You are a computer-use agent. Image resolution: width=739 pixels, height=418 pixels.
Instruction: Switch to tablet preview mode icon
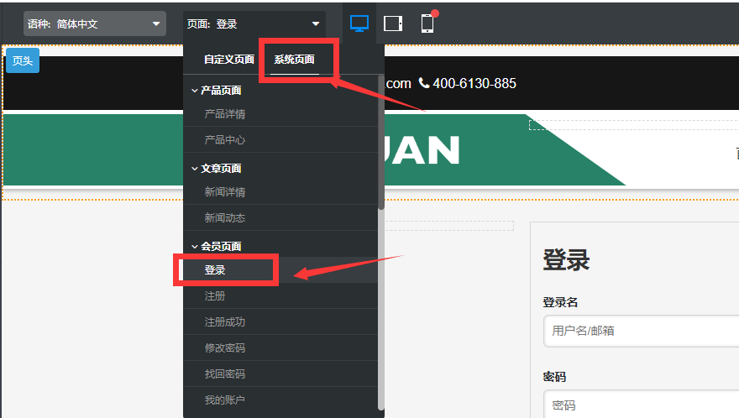point(393,24)
